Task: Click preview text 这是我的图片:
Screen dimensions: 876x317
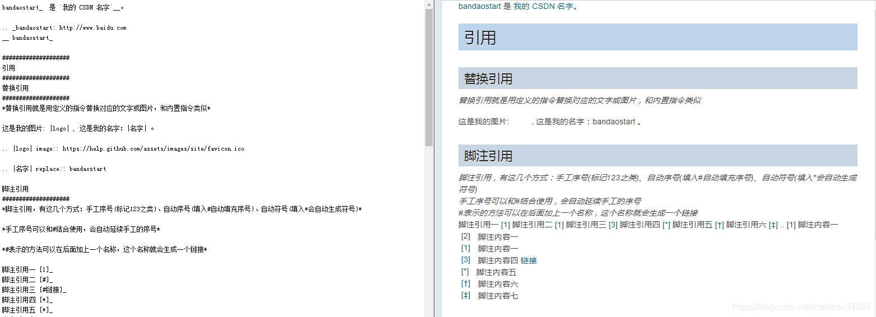Action: point(484,122)
